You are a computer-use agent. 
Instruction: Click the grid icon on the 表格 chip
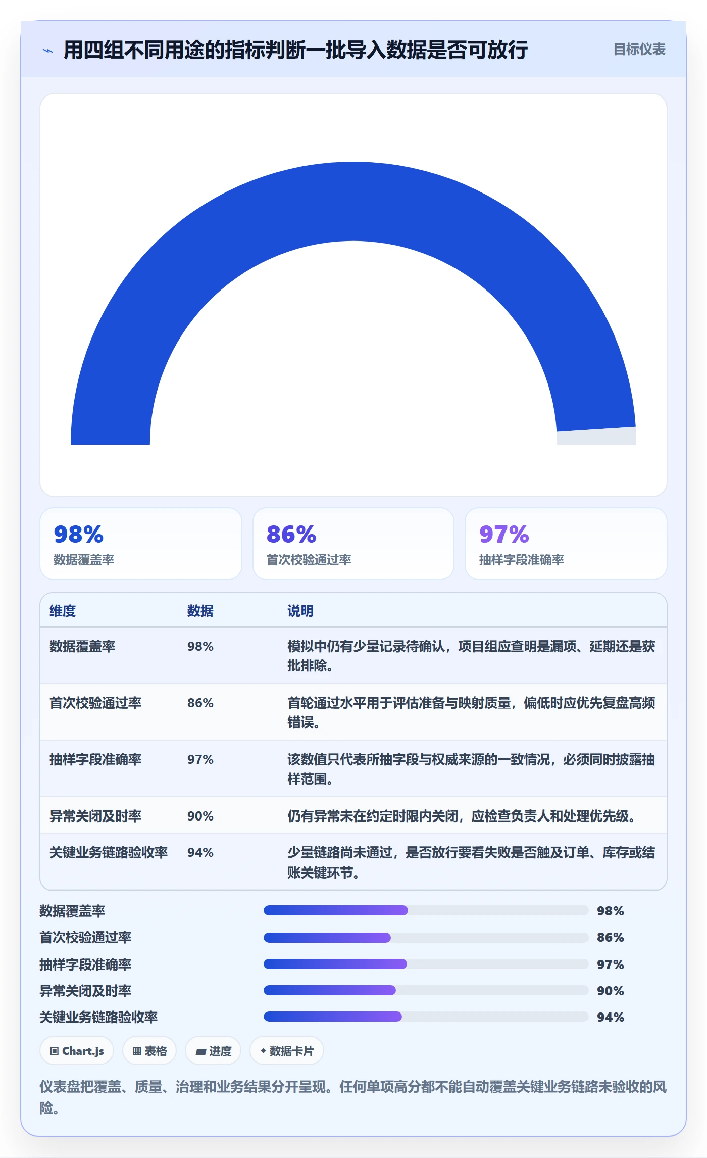pos(137,1051)
